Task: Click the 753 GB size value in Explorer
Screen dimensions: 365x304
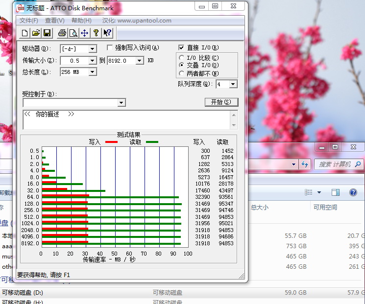Action: coord(296,246)
